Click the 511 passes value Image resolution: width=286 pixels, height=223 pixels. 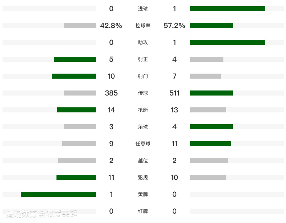coord(174,93)
